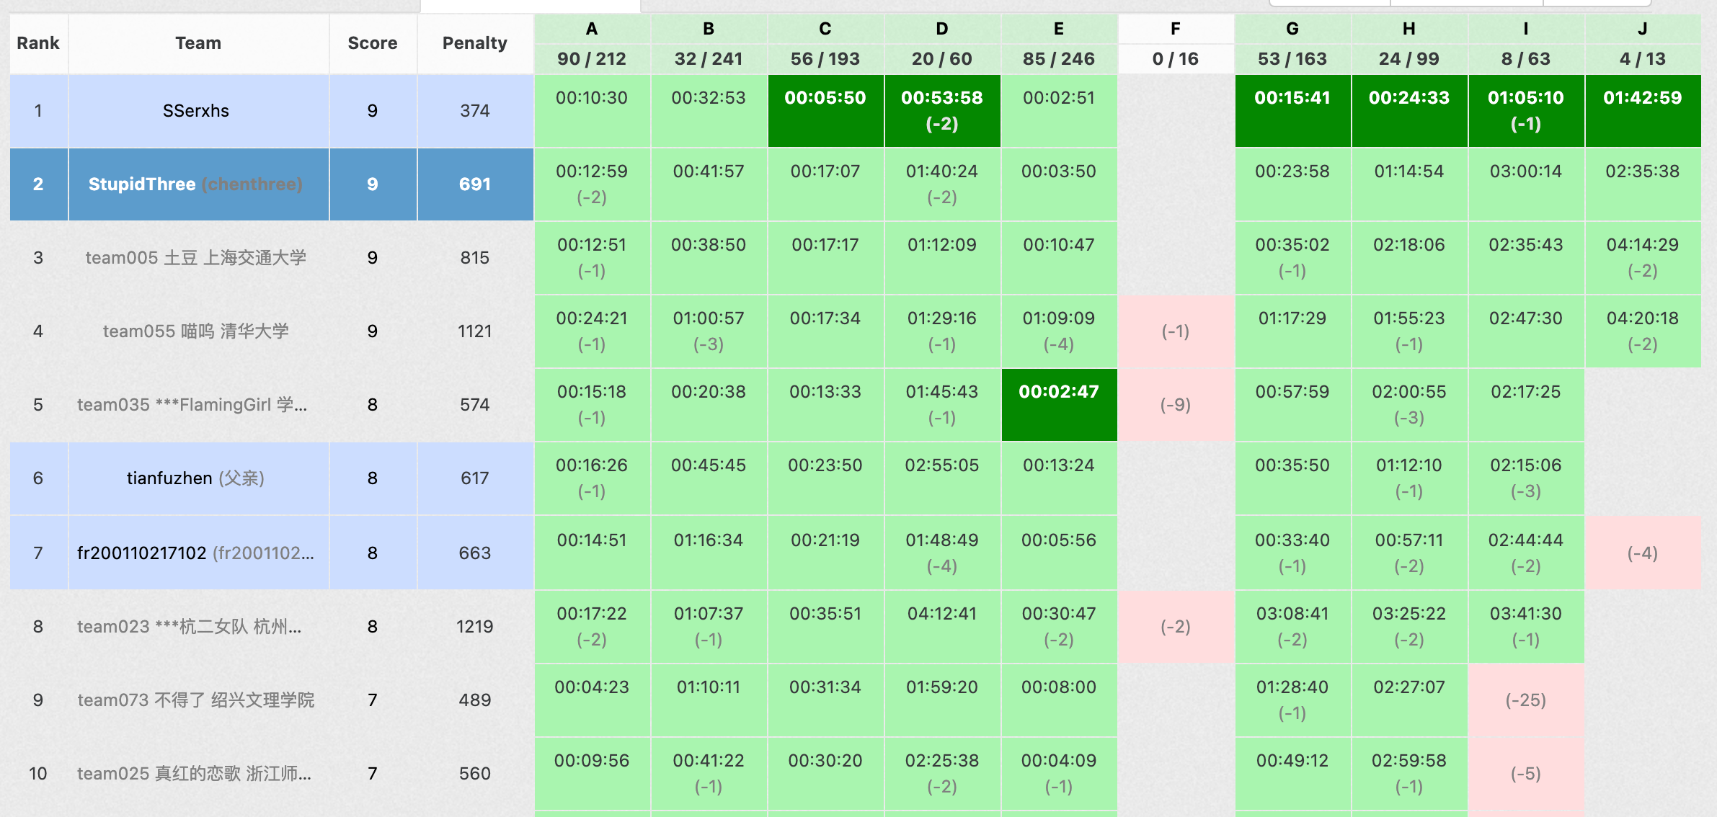Select the problem J column header
The height and width of the screenshot is (817, 1717).
(x=1642, y=30)
